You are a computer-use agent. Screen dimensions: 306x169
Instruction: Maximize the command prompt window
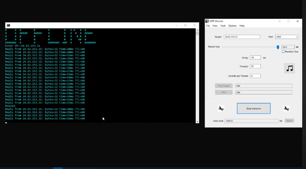point(185,25)
